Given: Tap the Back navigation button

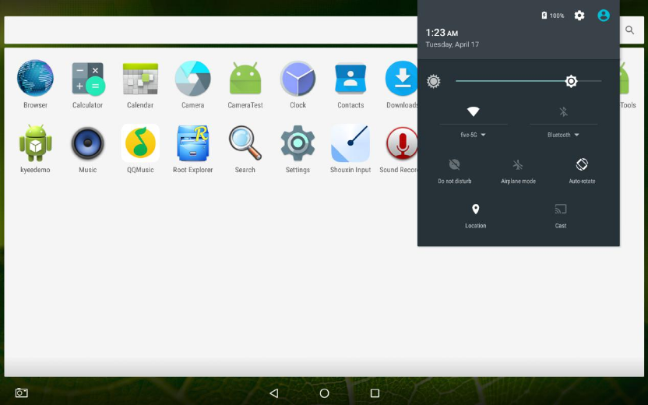Looking at the screenshot, I should coord(273,393).
